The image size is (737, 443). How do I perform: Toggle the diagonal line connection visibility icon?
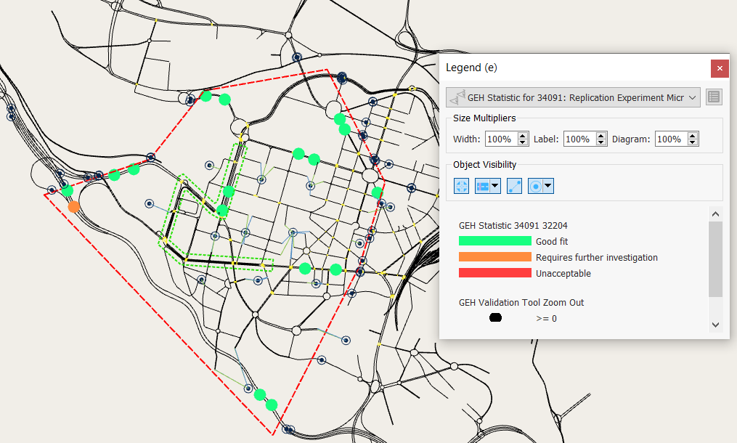pos(514,186)
